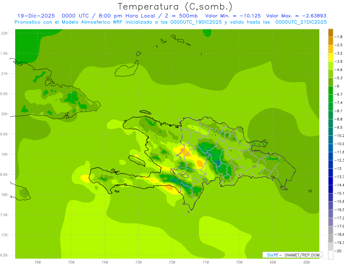Click the '-2.5' colorbar label

click(339, 45)
